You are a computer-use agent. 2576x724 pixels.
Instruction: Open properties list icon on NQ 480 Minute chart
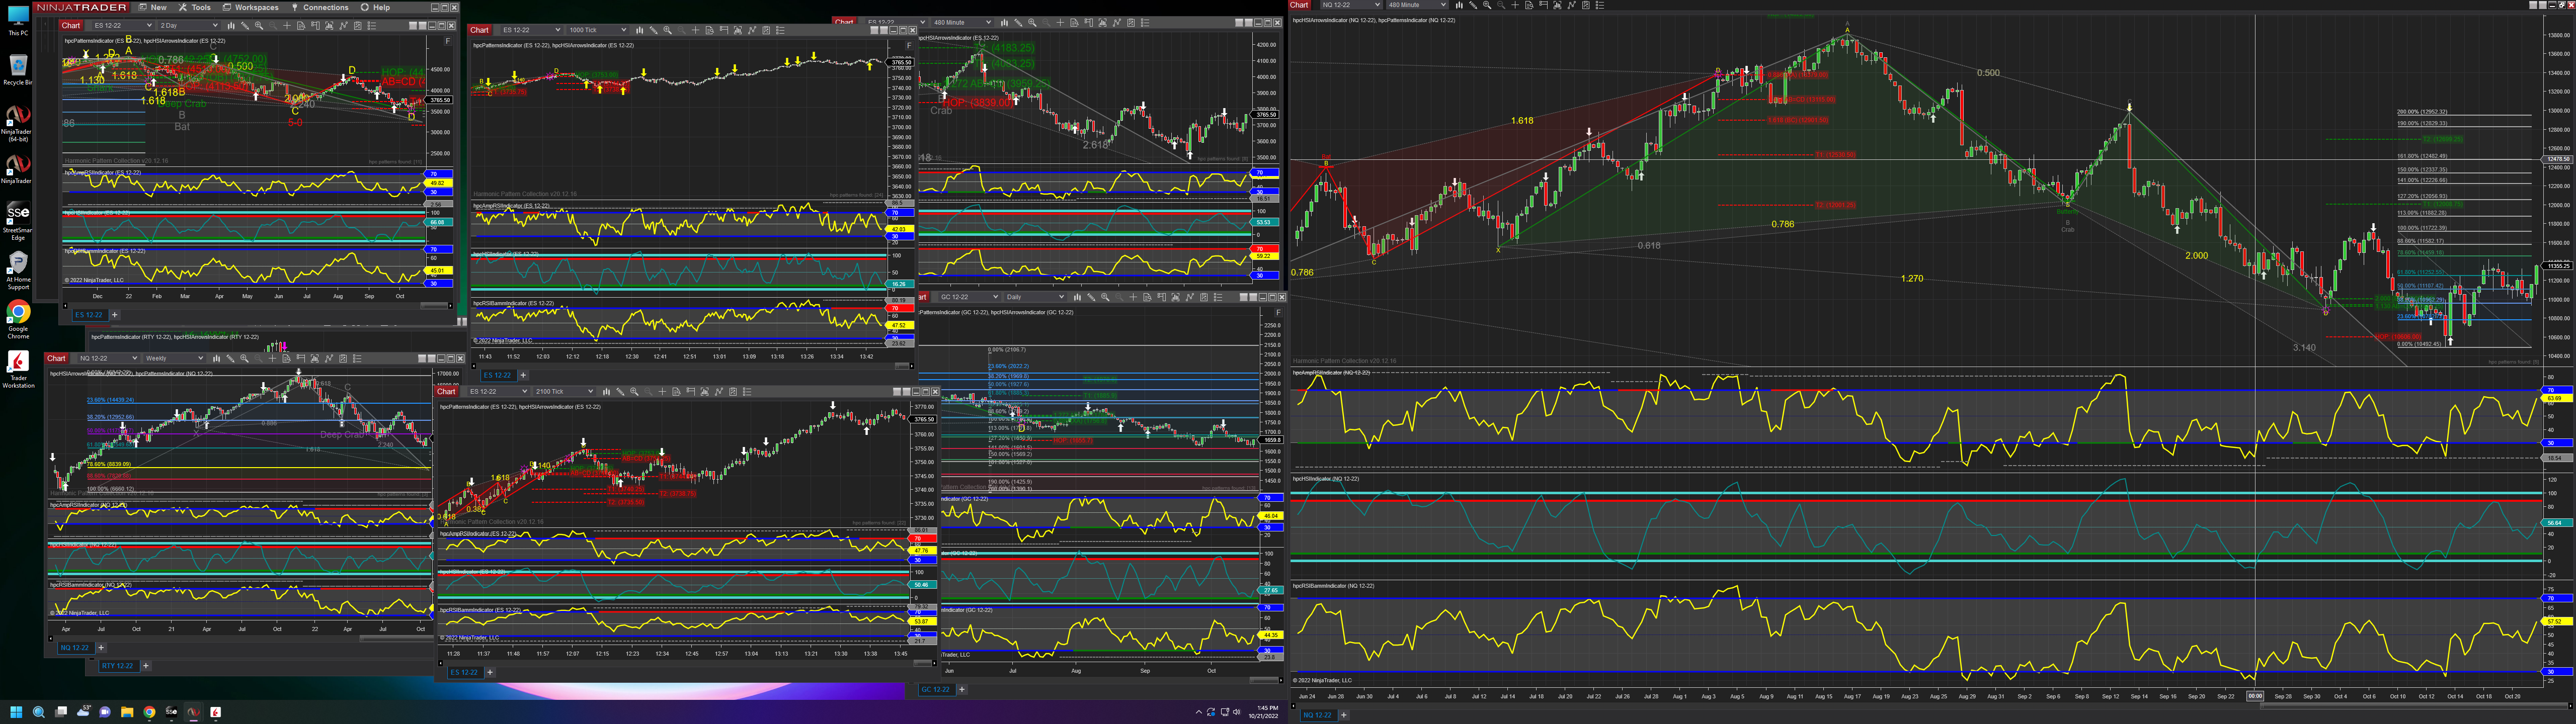(x=1600, y=5)
